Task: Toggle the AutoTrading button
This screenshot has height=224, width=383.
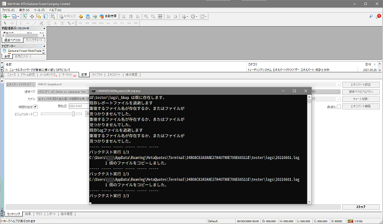Action: click(108, 16)
